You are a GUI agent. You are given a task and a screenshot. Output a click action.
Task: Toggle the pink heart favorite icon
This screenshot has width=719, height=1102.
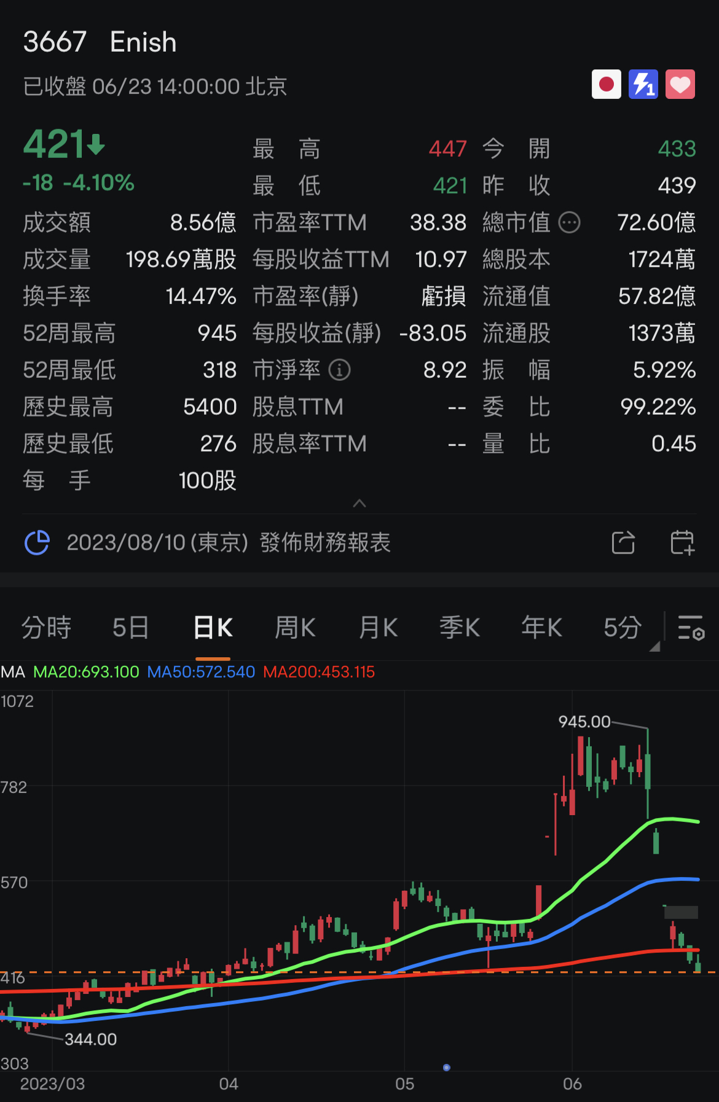click(680, 84)
